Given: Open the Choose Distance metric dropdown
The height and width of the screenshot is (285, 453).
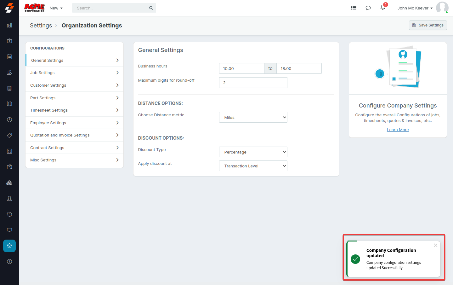Looking at the screenshot, I should pos(253,117).
